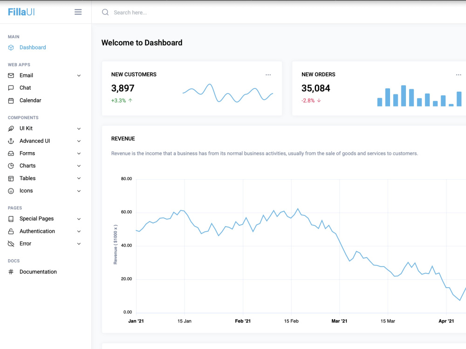Open the Dashboard menu item
The height and width of the screenshot is (349, 466).
pyautogui.click(x=33, y=47)
